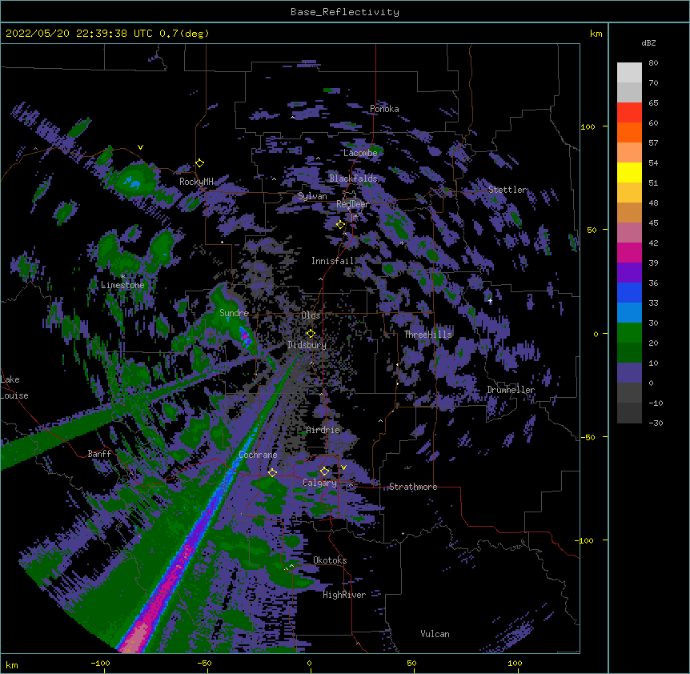690x674 pixels.
Task: Click the yellow station marker above RockyMH
Action: point(200,162)
